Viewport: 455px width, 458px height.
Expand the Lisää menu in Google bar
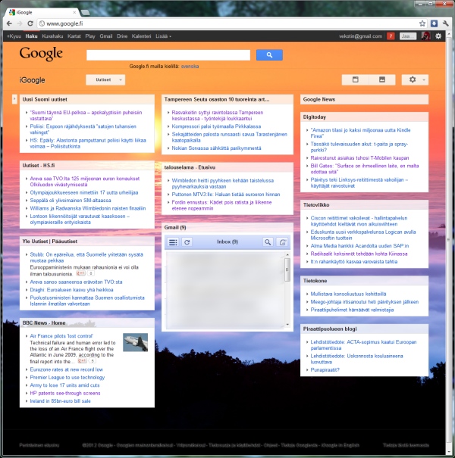(164, 36)
